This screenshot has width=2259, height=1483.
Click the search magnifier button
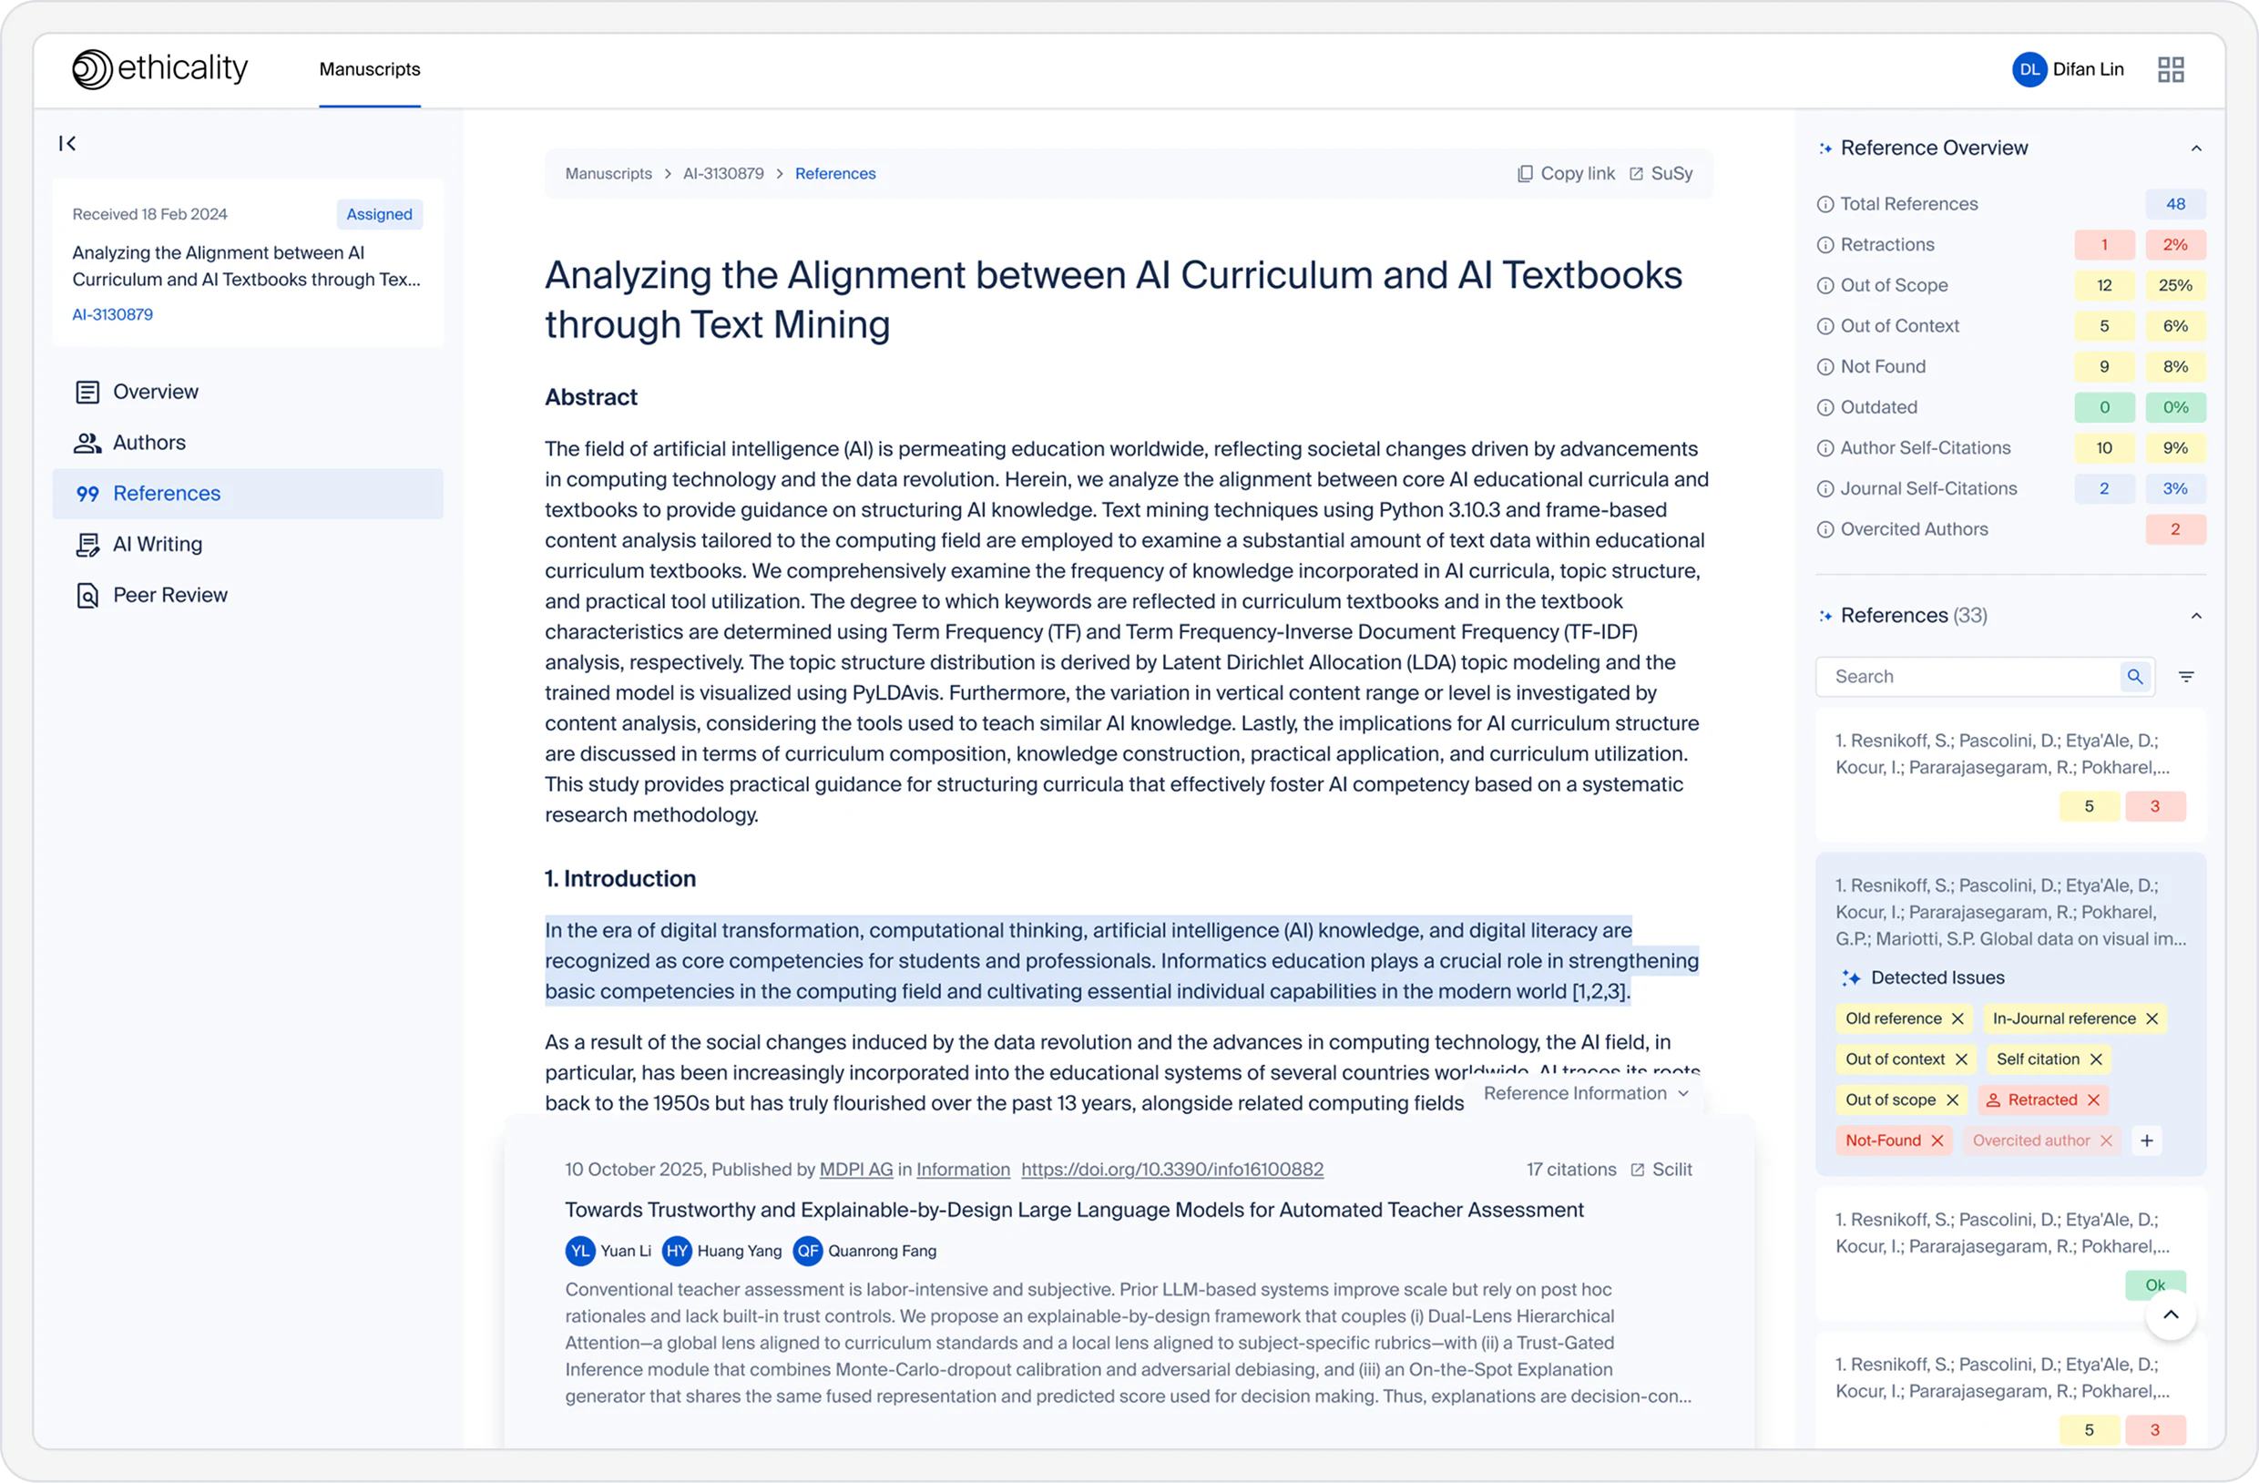pyautogui.click(x=2134, y=677)
